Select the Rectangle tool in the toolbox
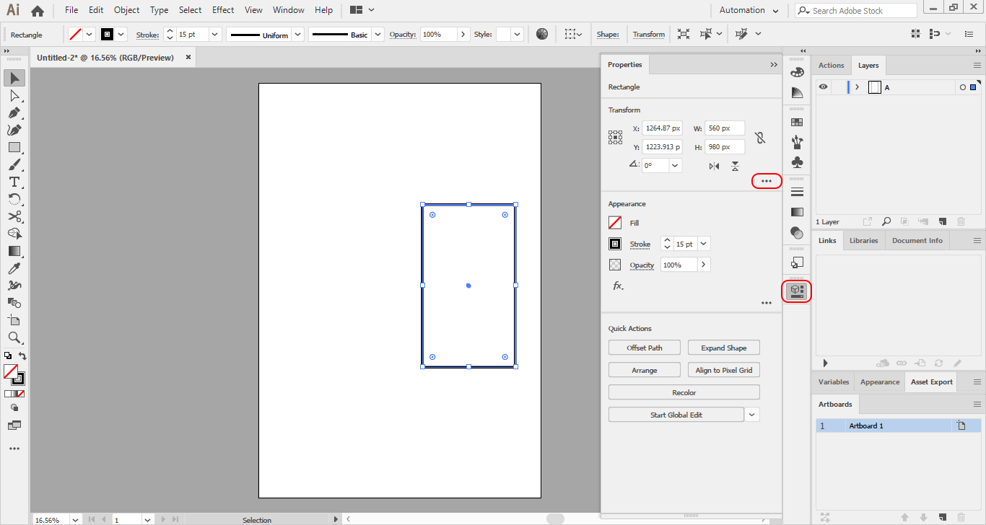This screenshot has height=525, width=986. click(x=14, y=147)
